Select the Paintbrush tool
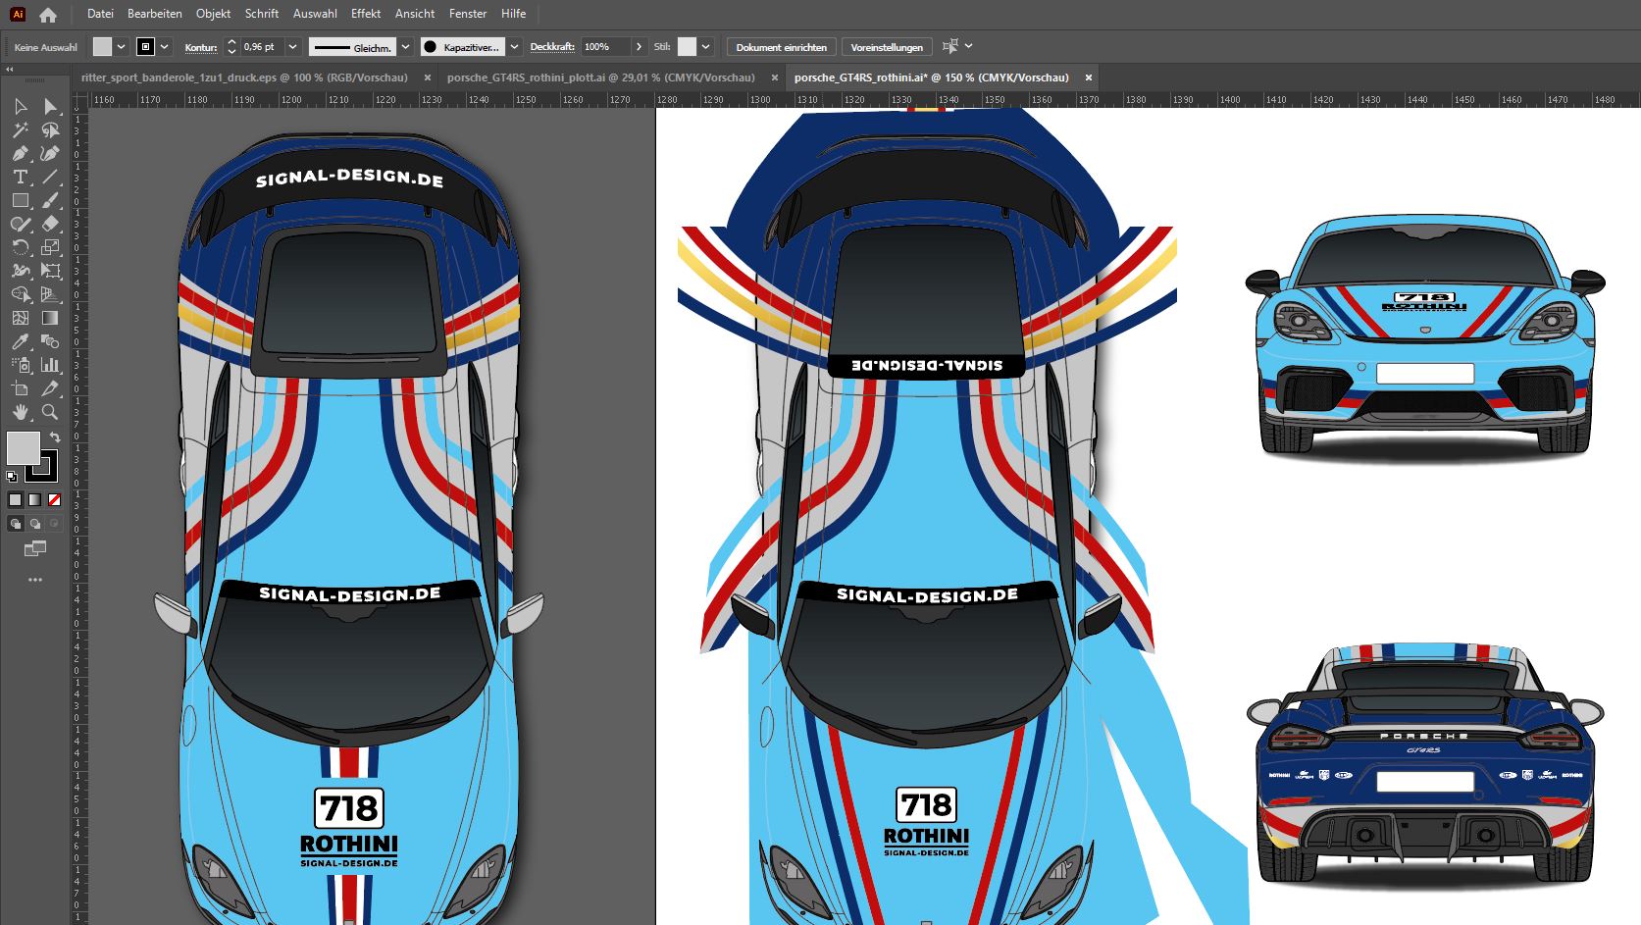 (x=50, y=200)
